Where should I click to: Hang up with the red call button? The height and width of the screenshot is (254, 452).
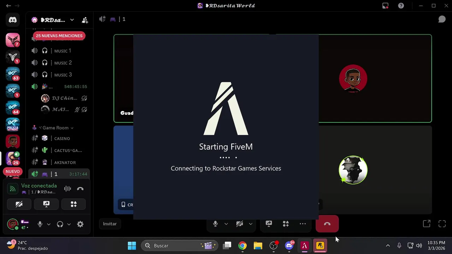[x=327, y=224]
